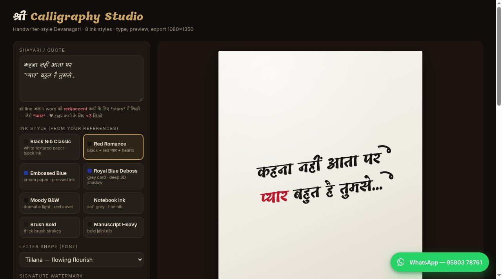
Task: Click the WhatsApp logo icon
Action: pos(400,262)
